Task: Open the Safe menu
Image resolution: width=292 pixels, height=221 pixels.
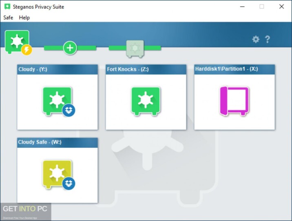Action: (8, 18)
